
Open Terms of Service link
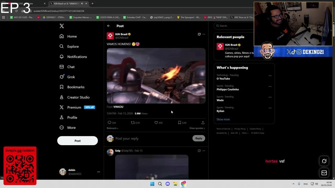tap(223, 129)
